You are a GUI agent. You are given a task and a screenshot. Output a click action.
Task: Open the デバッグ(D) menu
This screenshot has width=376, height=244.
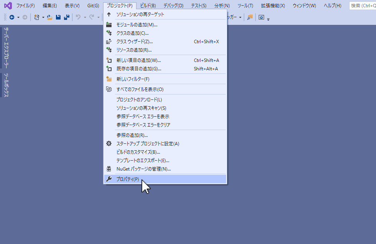tap(173, 5)
